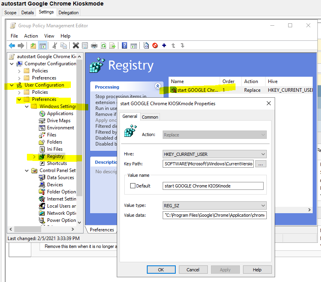Viewport: 321px width, 282px height.
Task: Click the Back arrow toolbar icon
Action: [12, 45]
